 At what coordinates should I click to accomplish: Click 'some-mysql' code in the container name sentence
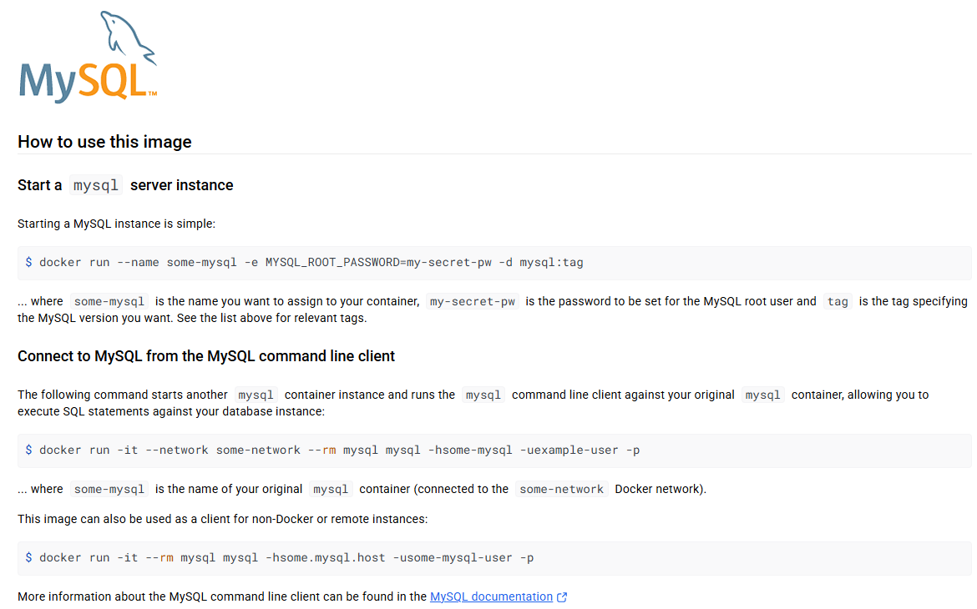pyautogui.click(x=109, y=301)
